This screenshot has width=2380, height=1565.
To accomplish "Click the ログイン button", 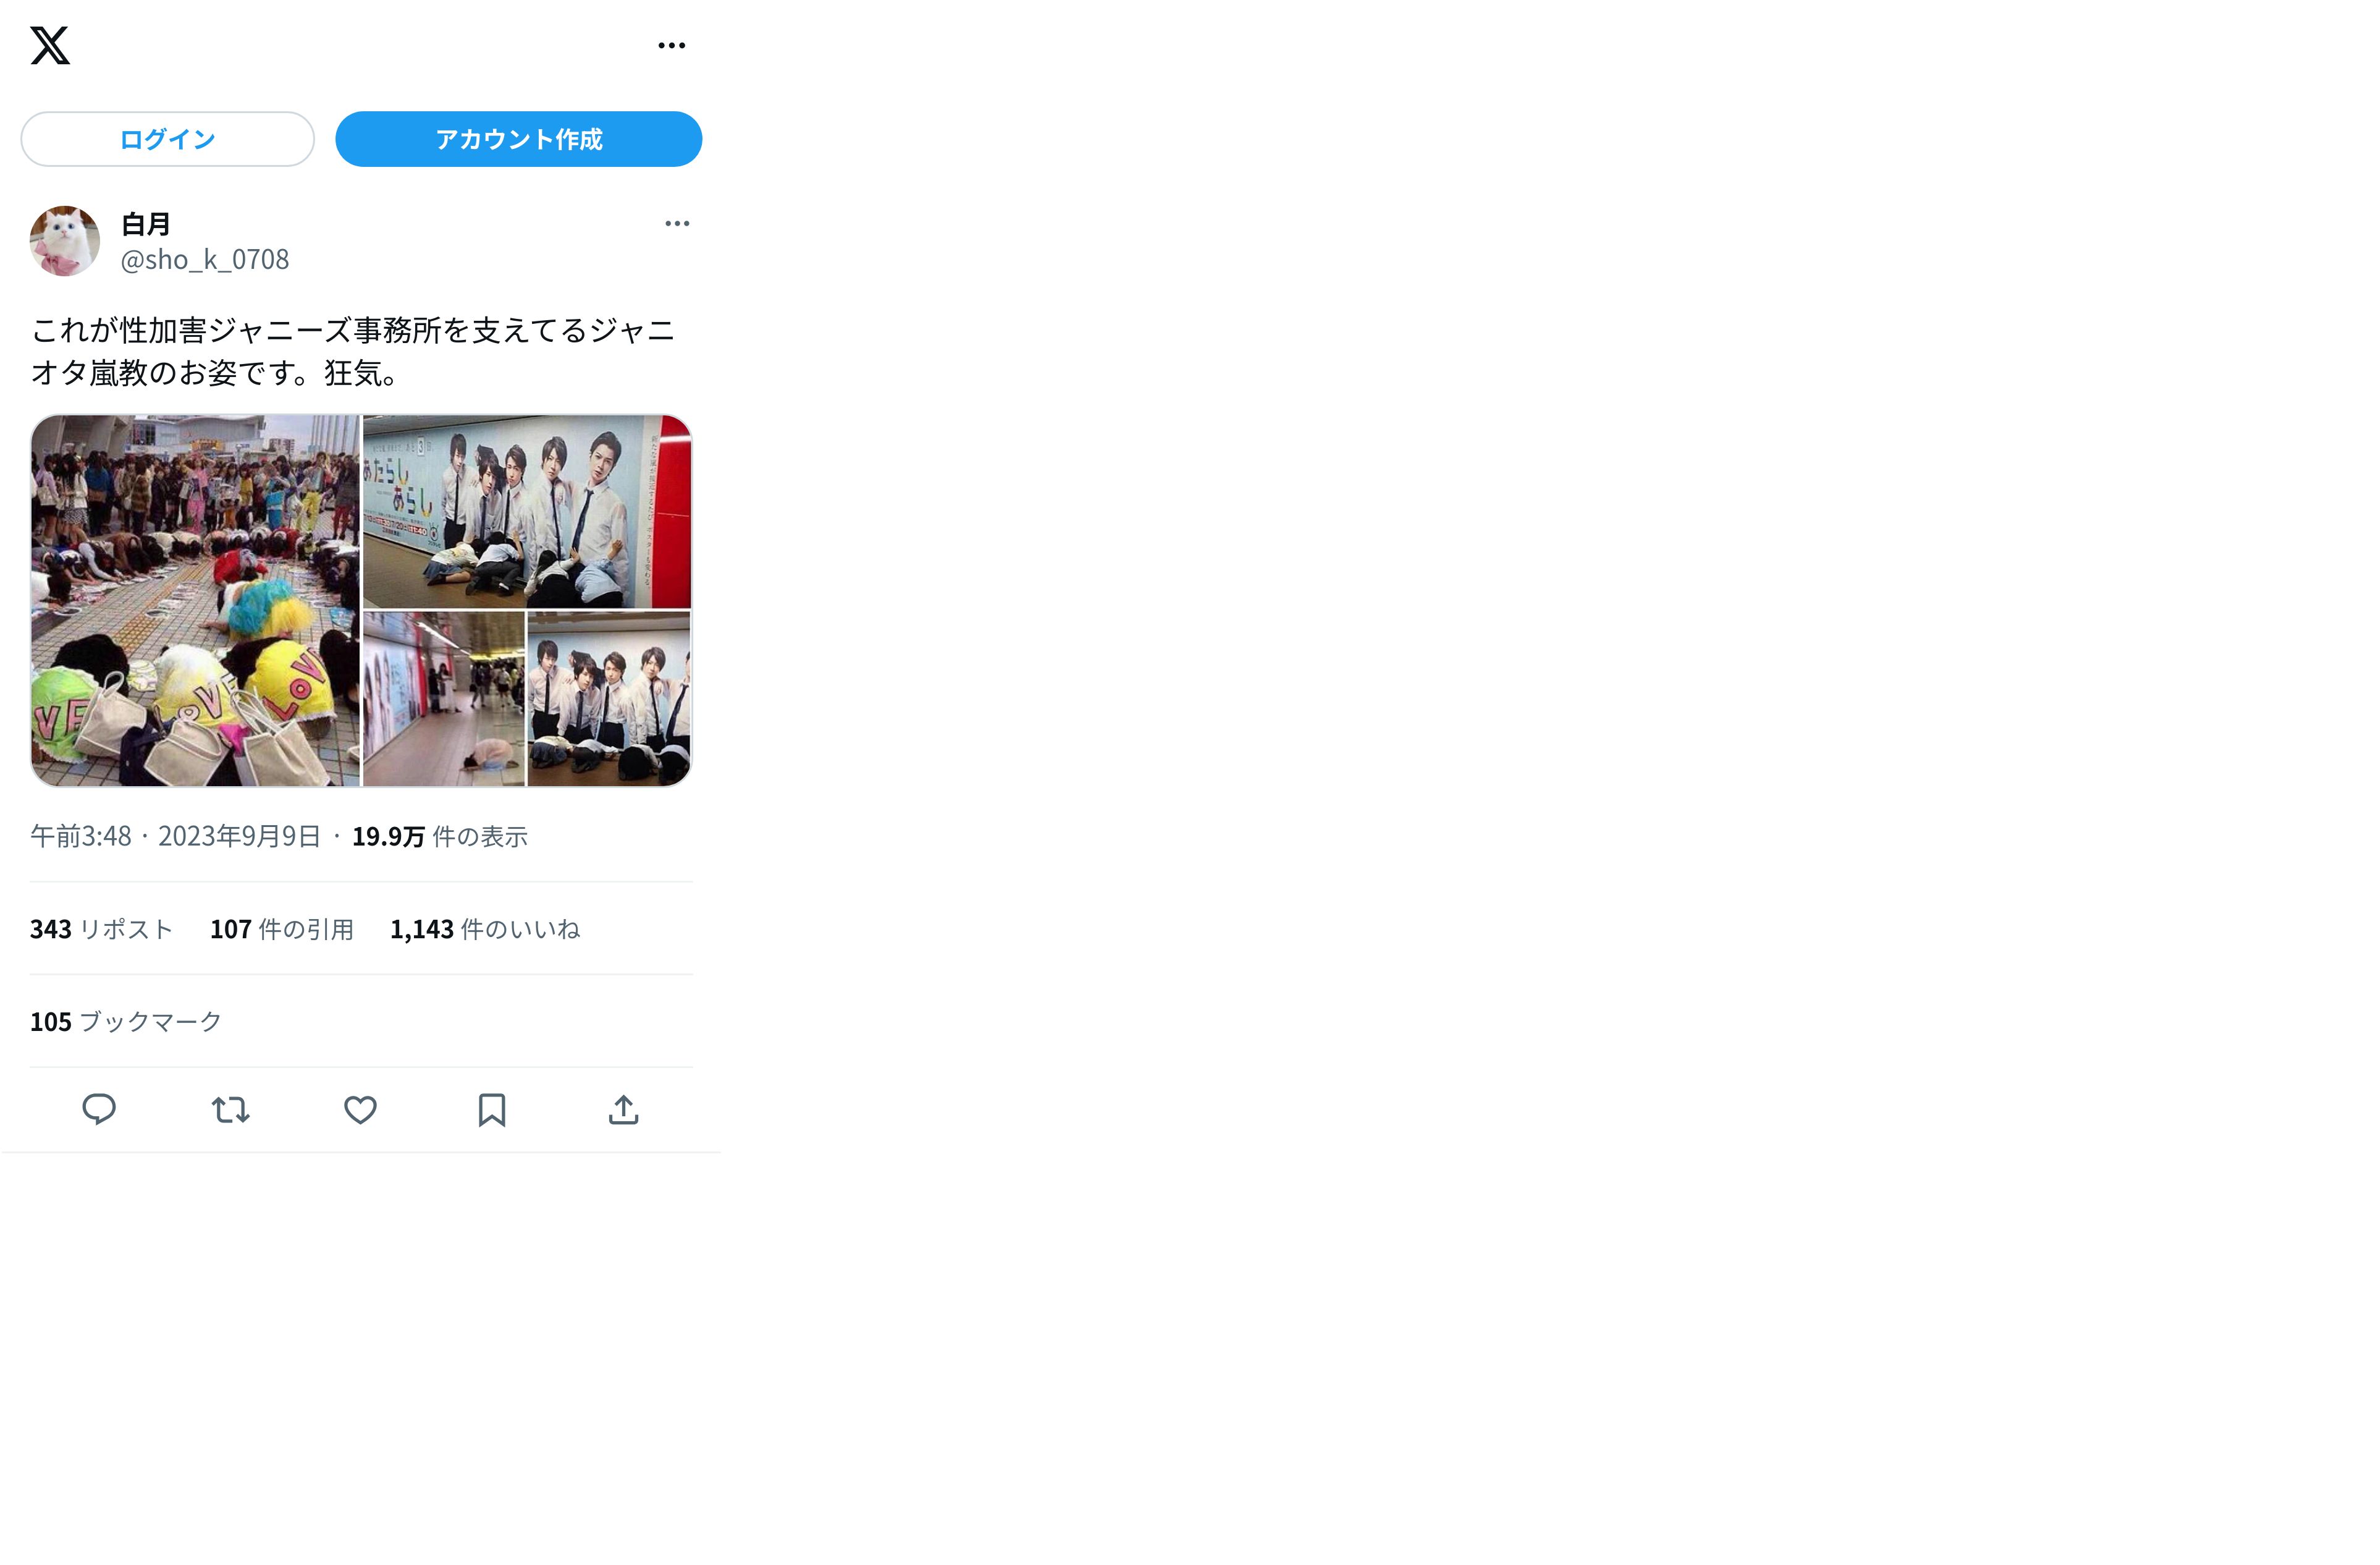I will coord(168,139).
